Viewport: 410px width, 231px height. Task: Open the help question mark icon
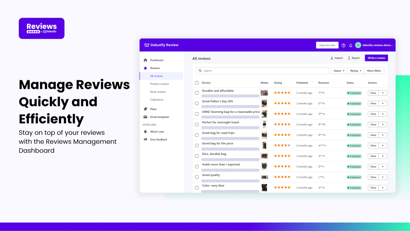click(343, 45)
